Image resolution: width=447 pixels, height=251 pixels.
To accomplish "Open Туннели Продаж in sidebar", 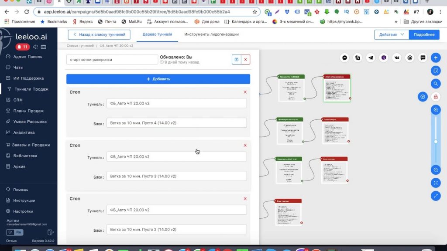I will [31, 89].
